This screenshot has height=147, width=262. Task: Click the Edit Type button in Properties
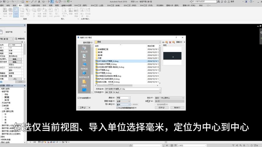coord(20,39)
